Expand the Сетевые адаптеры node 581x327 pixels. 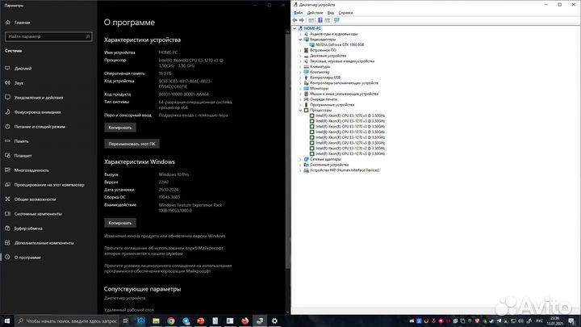coord(300,159)
